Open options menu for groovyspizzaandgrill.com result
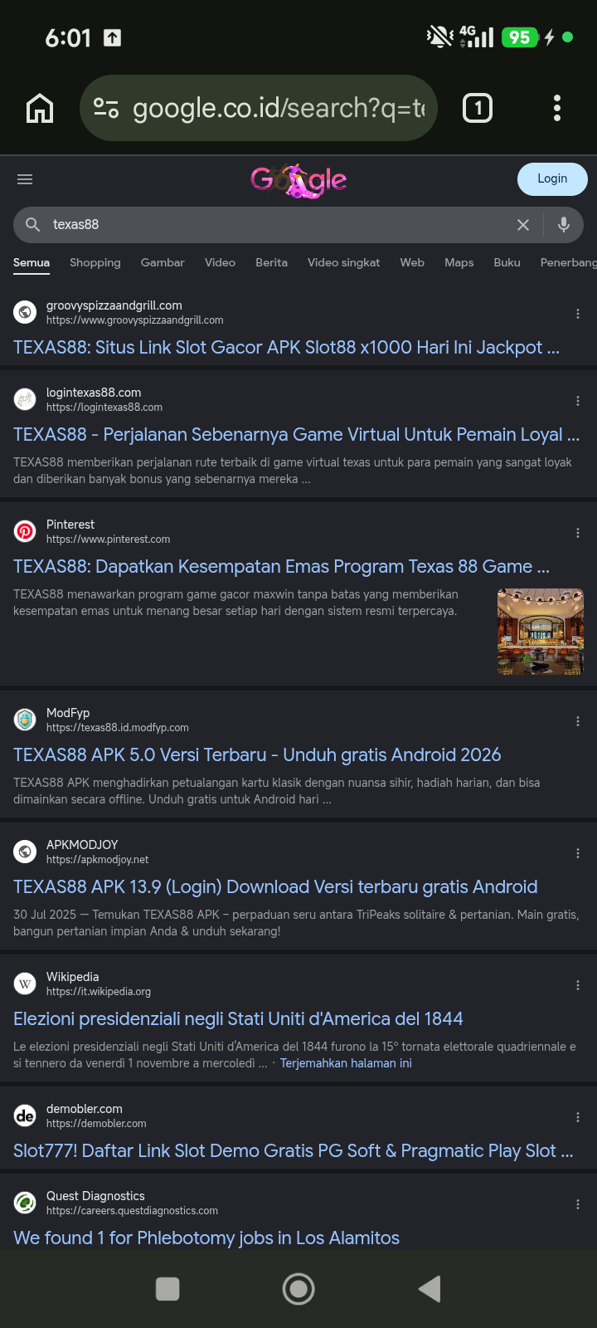The width and height of the screenshot is (597, 1328). pos(578,314)
